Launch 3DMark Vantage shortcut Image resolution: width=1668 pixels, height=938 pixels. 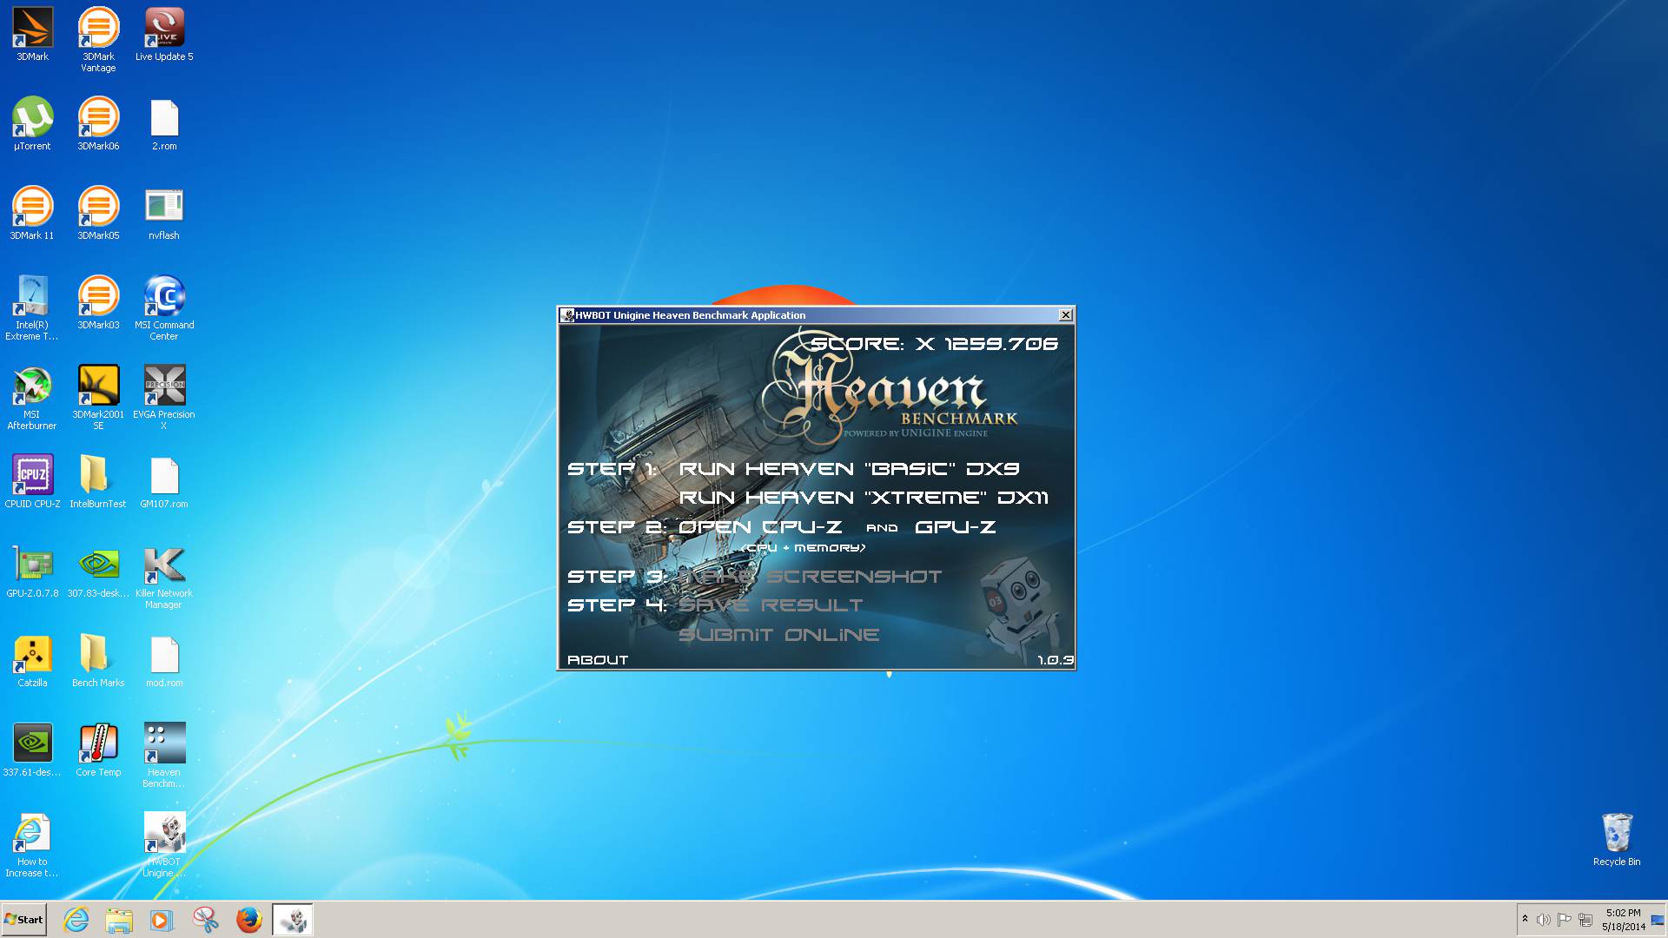pos(98,40)
